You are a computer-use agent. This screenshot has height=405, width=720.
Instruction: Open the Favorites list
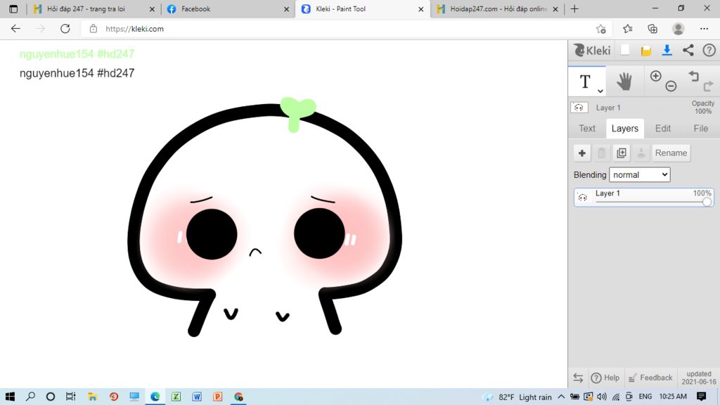tap(628, 29)
